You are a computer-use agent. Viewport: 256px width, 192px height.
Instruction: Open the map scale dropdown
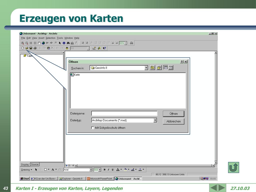pos(88,48)
